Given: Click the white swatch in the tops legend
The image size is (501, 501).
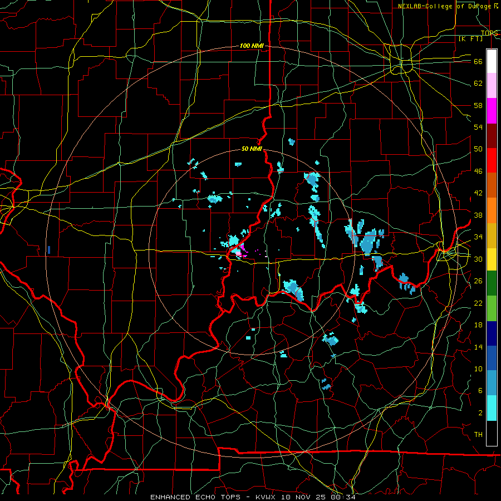Looking at the screenshot, I should (492, 61).
